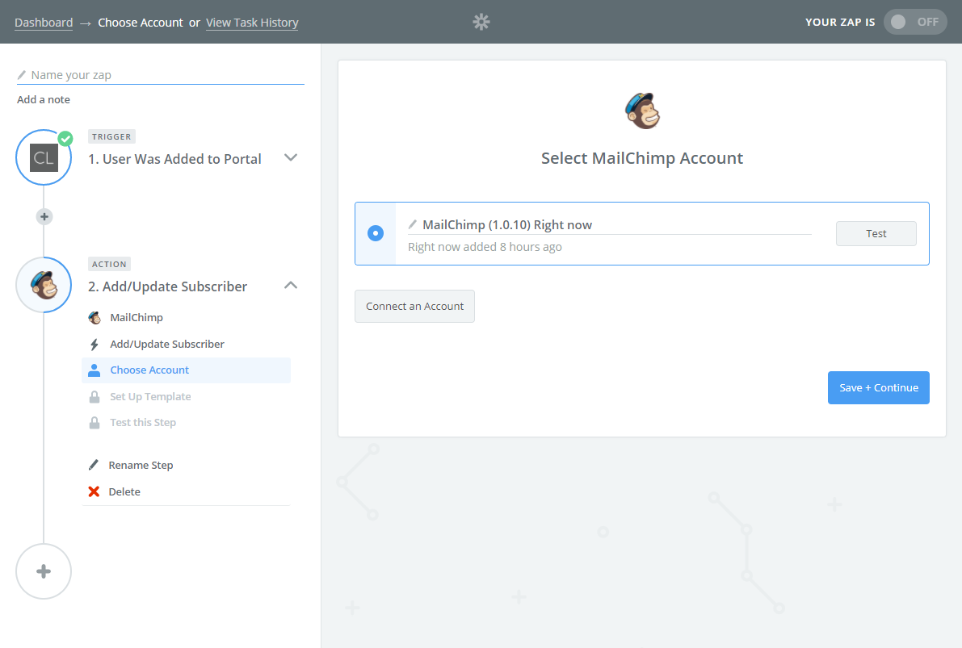Select the MailChimp (1.0.10) account radio button
The width and height of the screenshot is (962, 648).
[376, 233]
